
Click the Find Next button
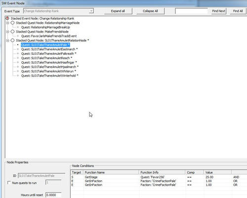[x=218, y=11]
